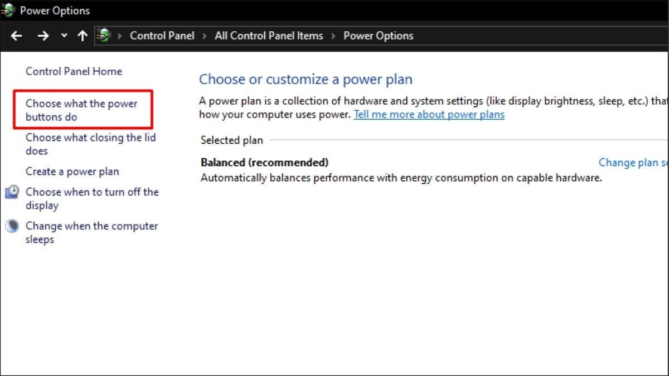Click the clock icon beside display timeout option

(13, 192)
